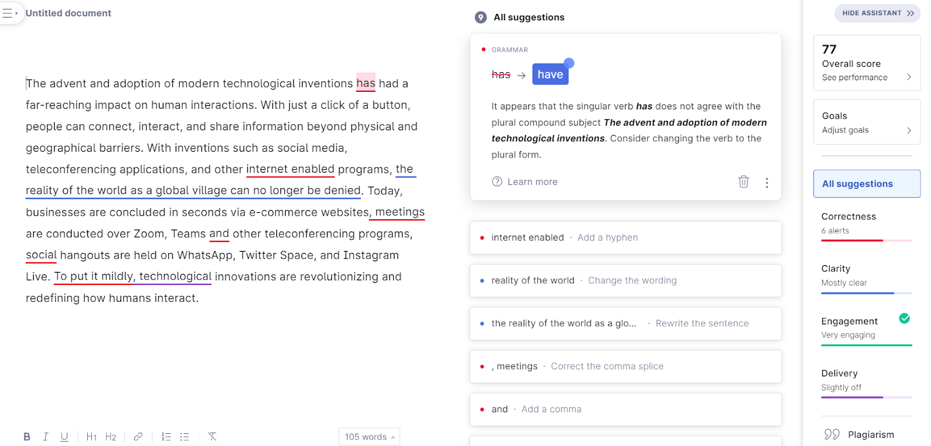The width and height of the screenshot is (931, 446).
Task: Click the '6 alerts' label under Correctness
Action: pyautogui.click(x=835, y=231)
